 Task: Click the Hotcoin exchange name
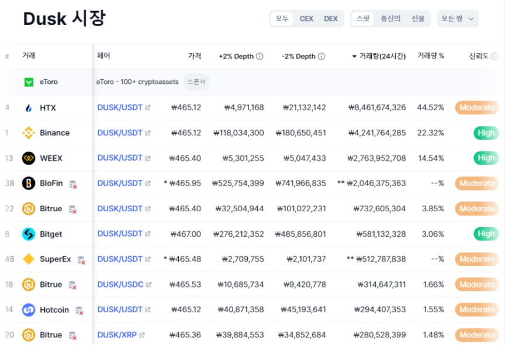54,310
